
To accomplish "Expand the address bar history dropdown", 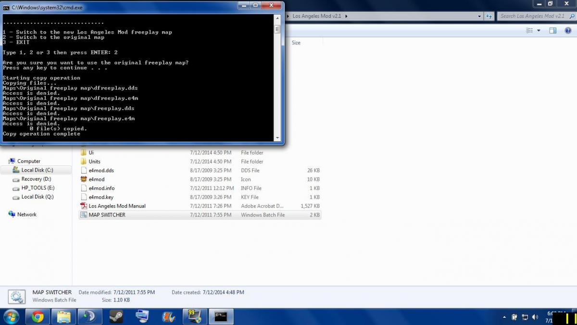I will [479, 16].
